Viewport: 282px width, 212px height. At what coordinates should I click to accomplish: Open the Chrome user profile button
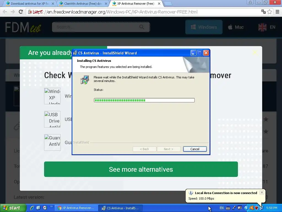[x=250, y=2]
